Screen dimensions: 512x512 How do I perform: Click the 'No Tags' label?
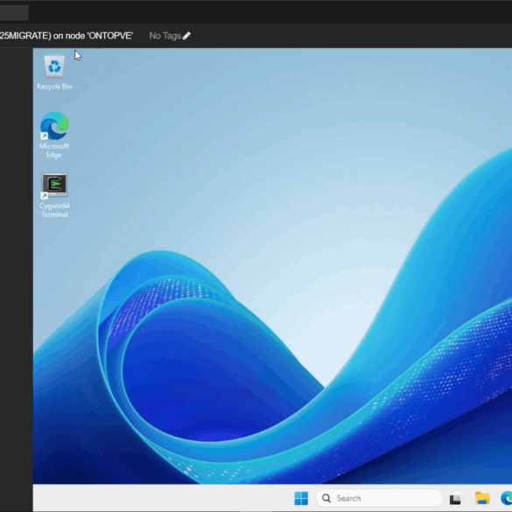tap(165, 36)
